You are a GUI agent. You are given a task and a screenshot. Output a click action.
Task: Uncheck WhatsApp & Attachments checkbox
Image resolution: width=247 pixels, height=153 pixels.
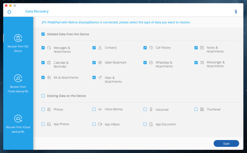pyautogui.click(x=145, y=63)
